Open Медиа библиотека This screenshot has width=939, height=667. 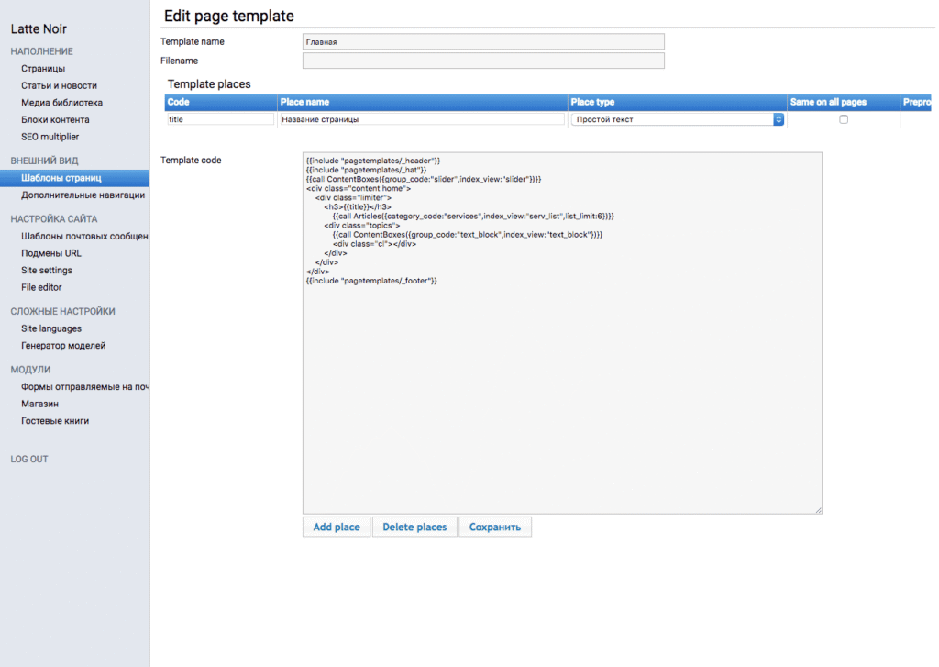61,103
